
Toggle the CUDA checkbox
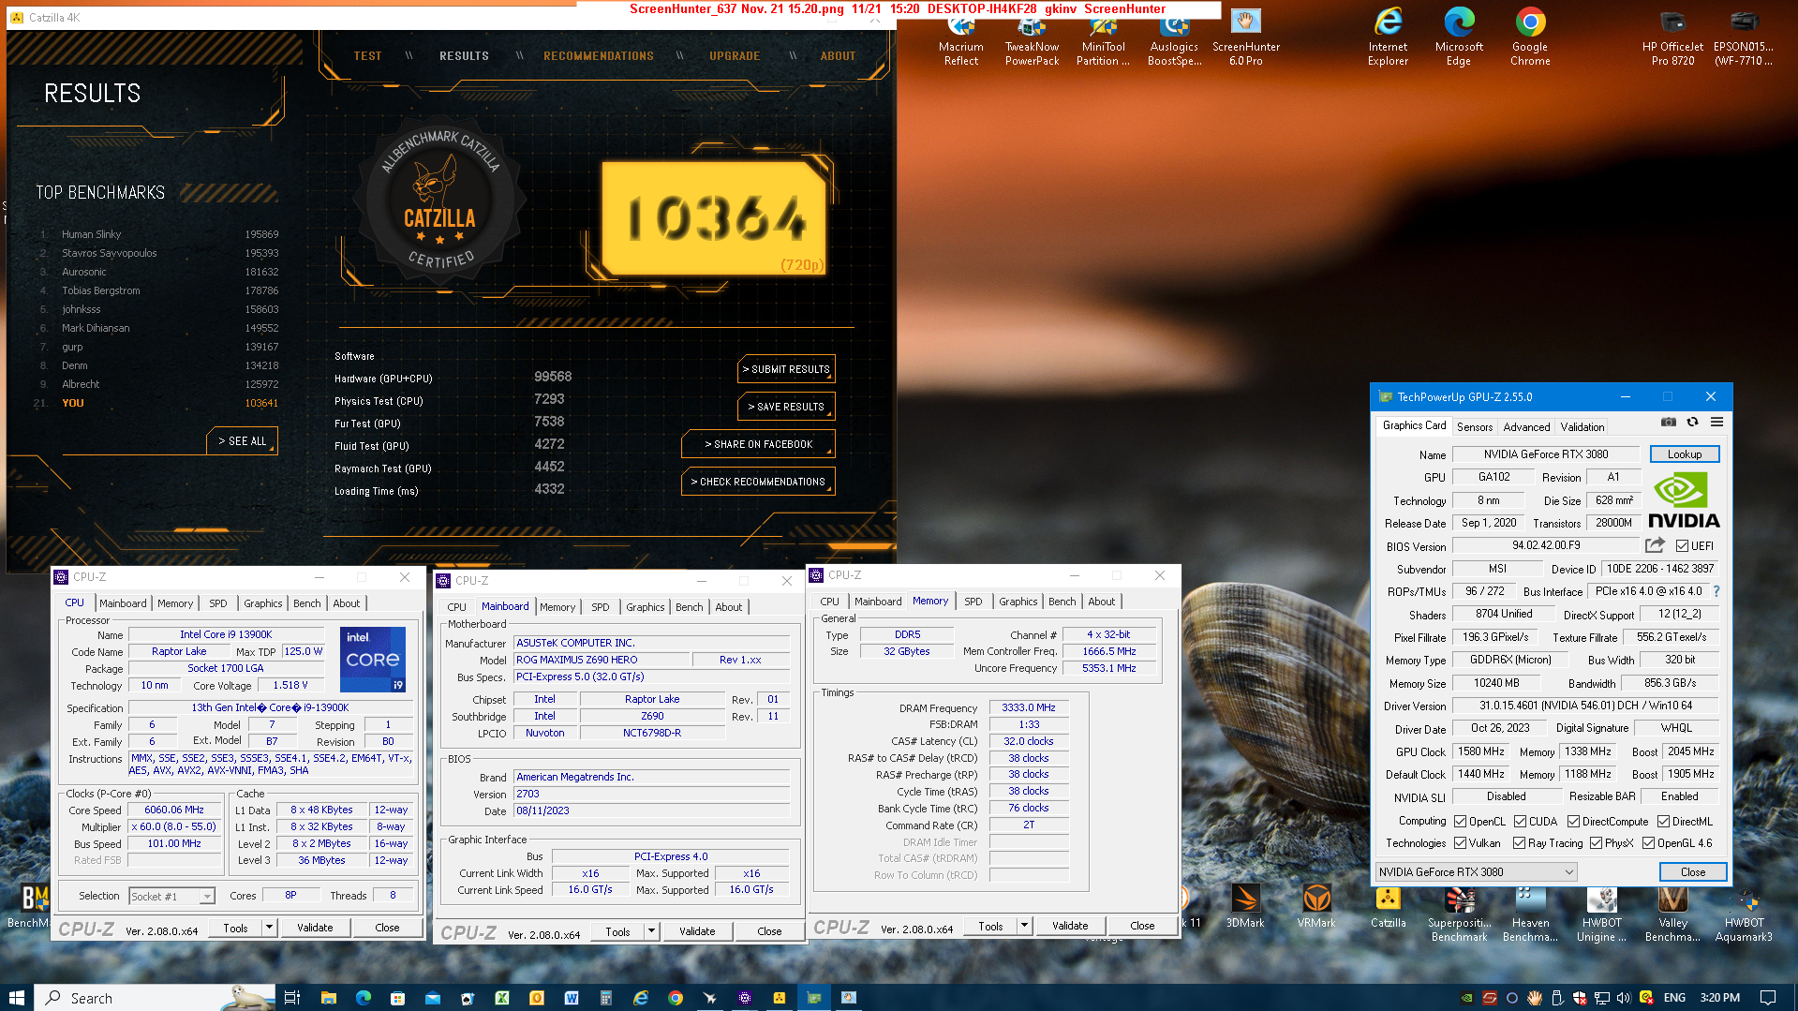tap(1520, 822)
